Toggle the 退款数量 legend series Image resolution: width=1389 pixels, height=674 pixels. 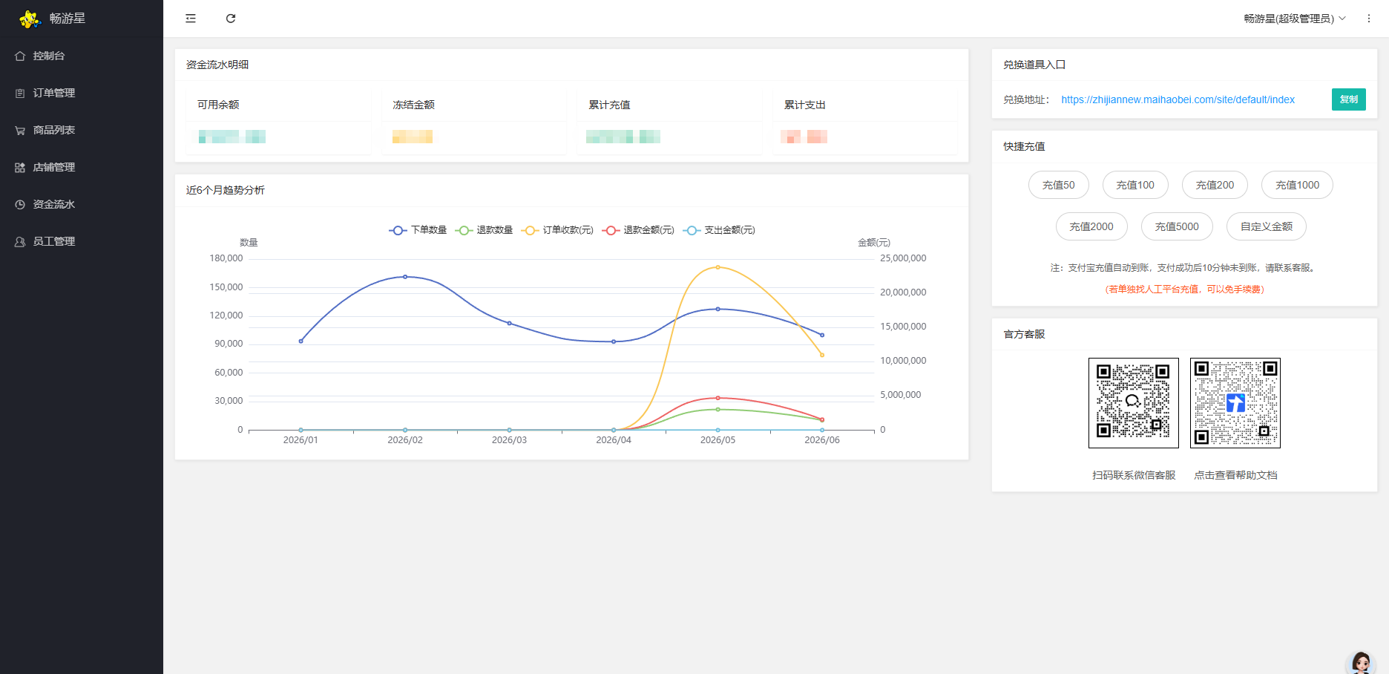tap(484, 230)
